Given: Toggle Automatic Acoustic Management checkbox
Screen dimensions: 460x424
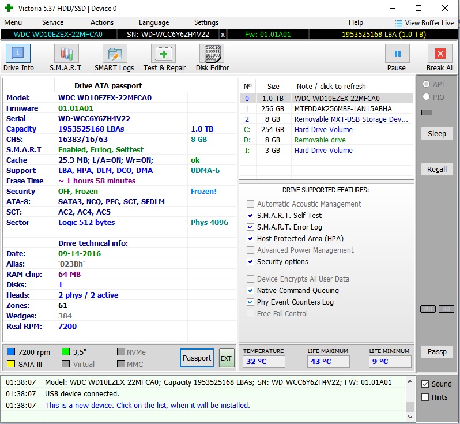Looking at the screenshot, I should click(x=250, y=204).
